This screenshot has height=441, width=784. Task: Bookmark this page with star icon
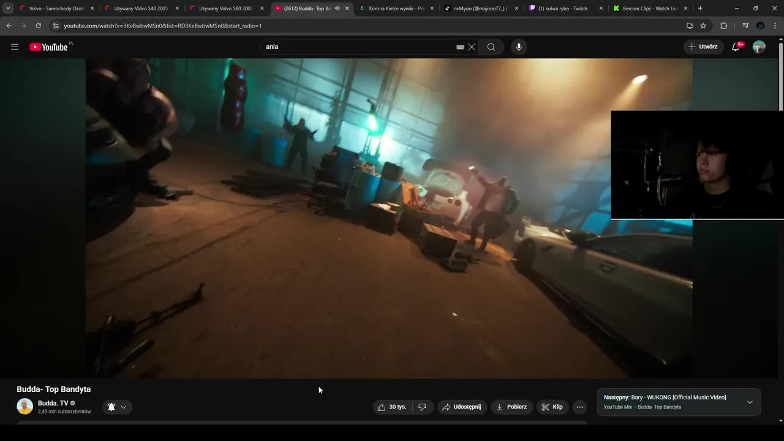(703, 26)
